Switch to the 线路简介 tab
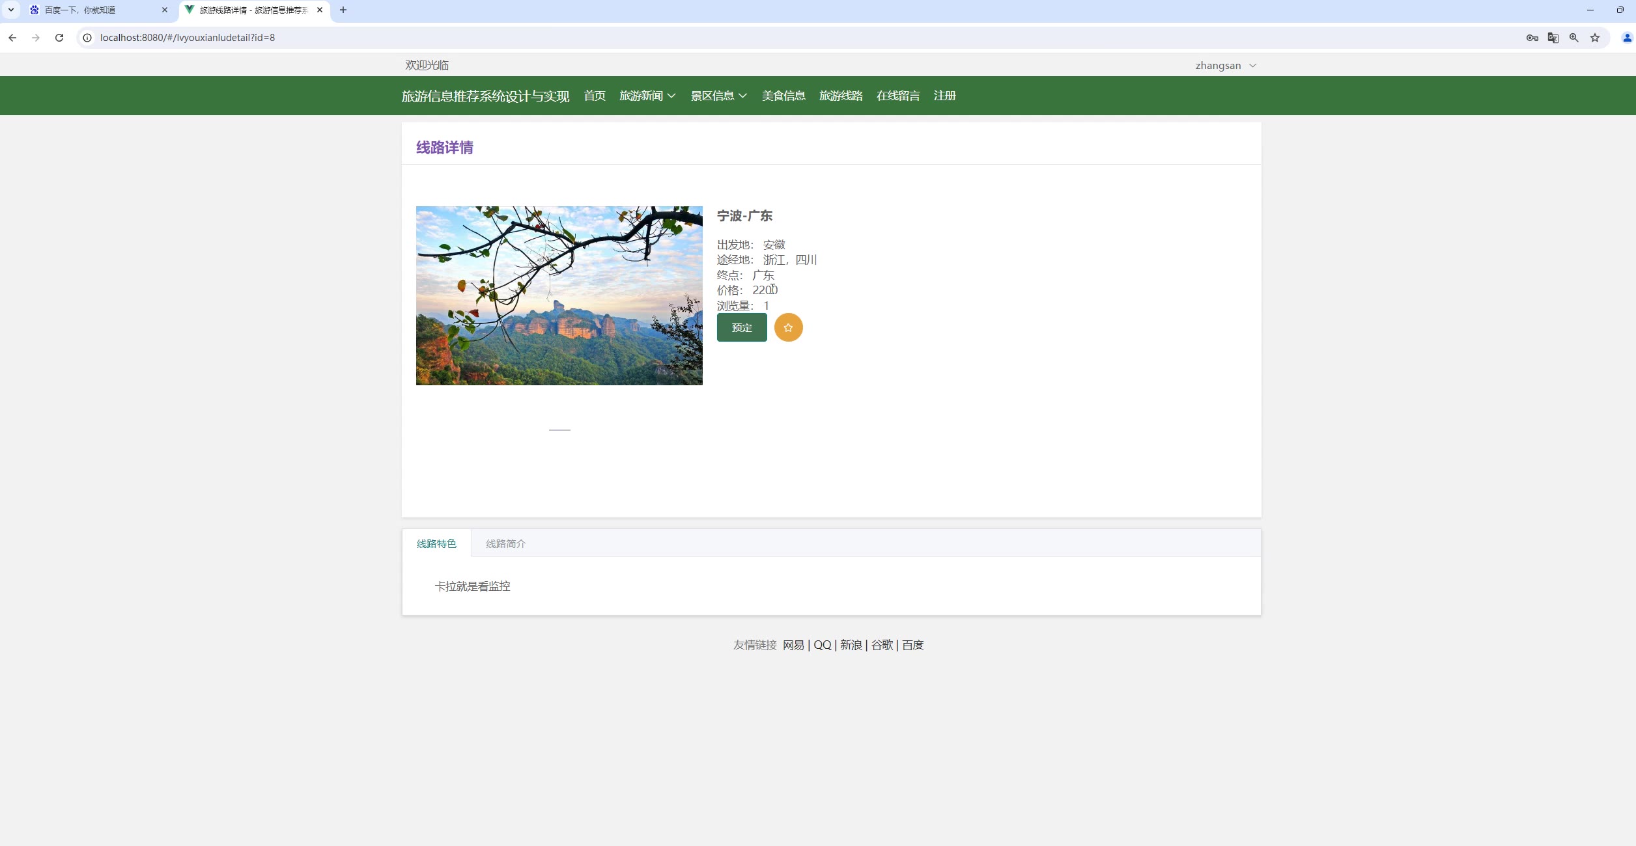The width and height of the screenshot is (1636, 846). click(505, 543)
